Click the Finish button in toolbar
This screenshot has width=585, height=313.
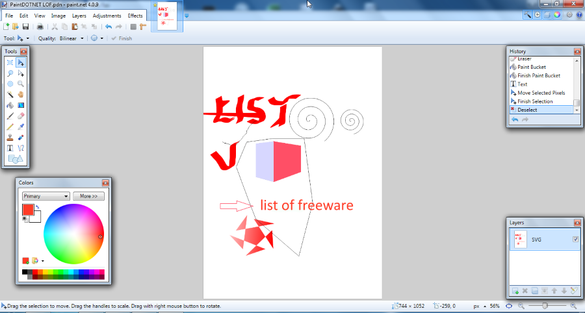pos(122,38)
